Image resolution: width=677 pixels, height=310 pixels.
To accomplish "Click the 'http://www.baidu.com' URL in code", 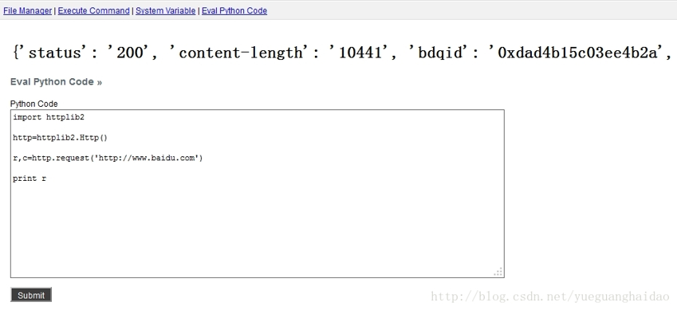I will click(x=147, y=158).
